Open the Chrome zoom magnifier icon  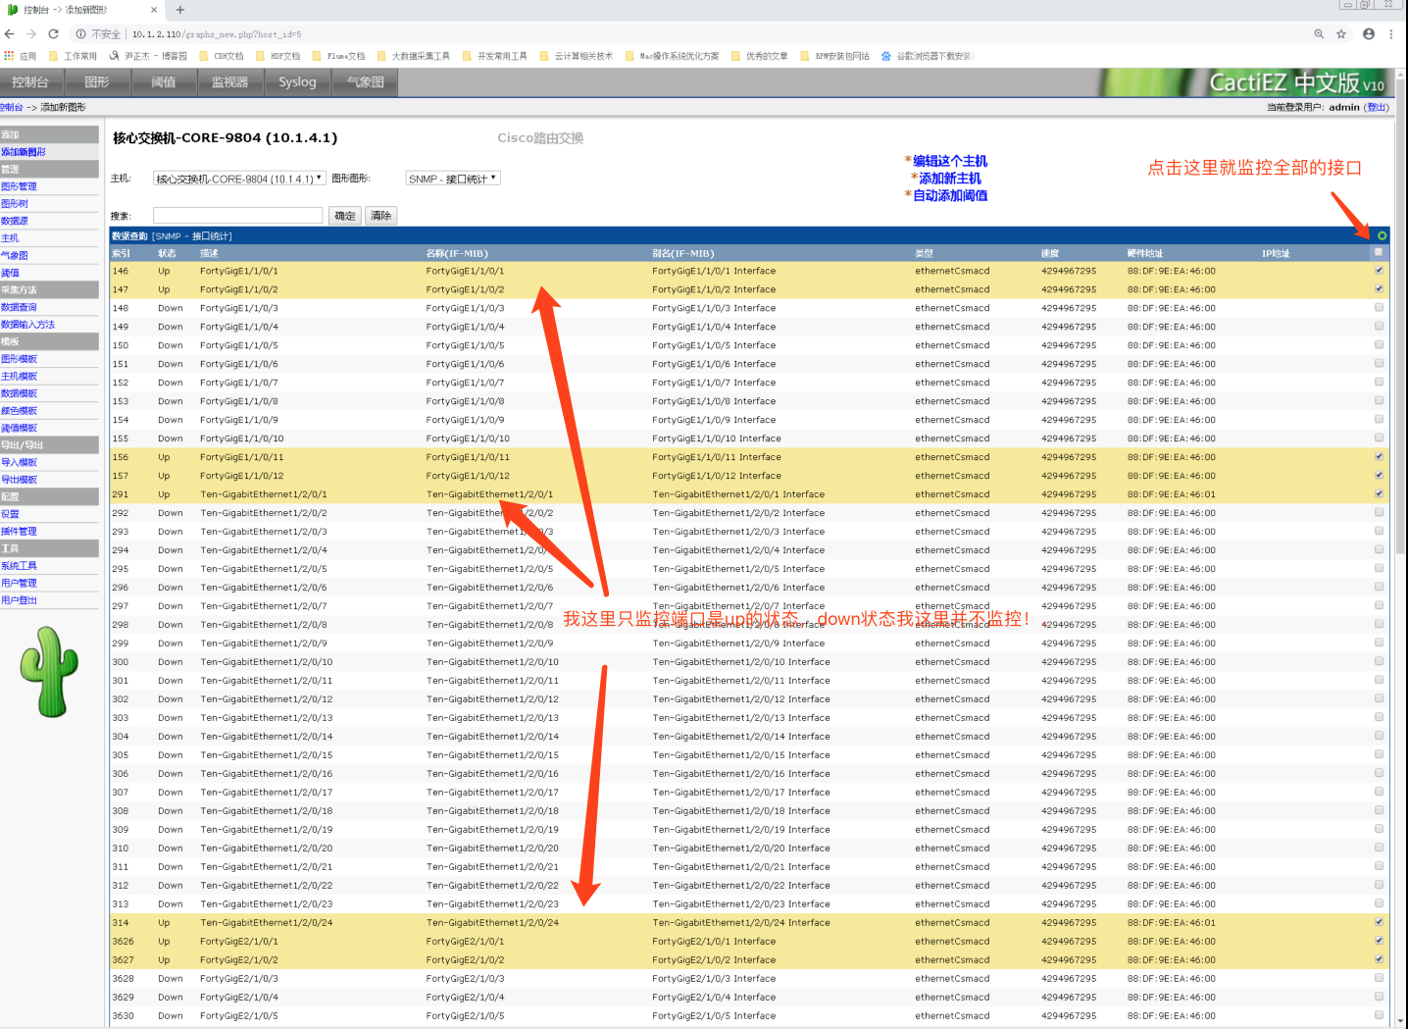point(1319,33)
